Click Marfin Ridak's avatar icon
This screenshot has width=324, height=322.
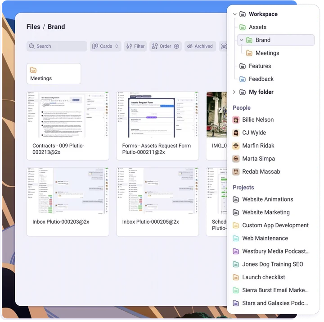pos(236,146)
